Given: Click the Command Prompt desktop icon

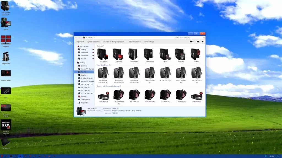Looking at the screenshot, I should coord(6,111).
